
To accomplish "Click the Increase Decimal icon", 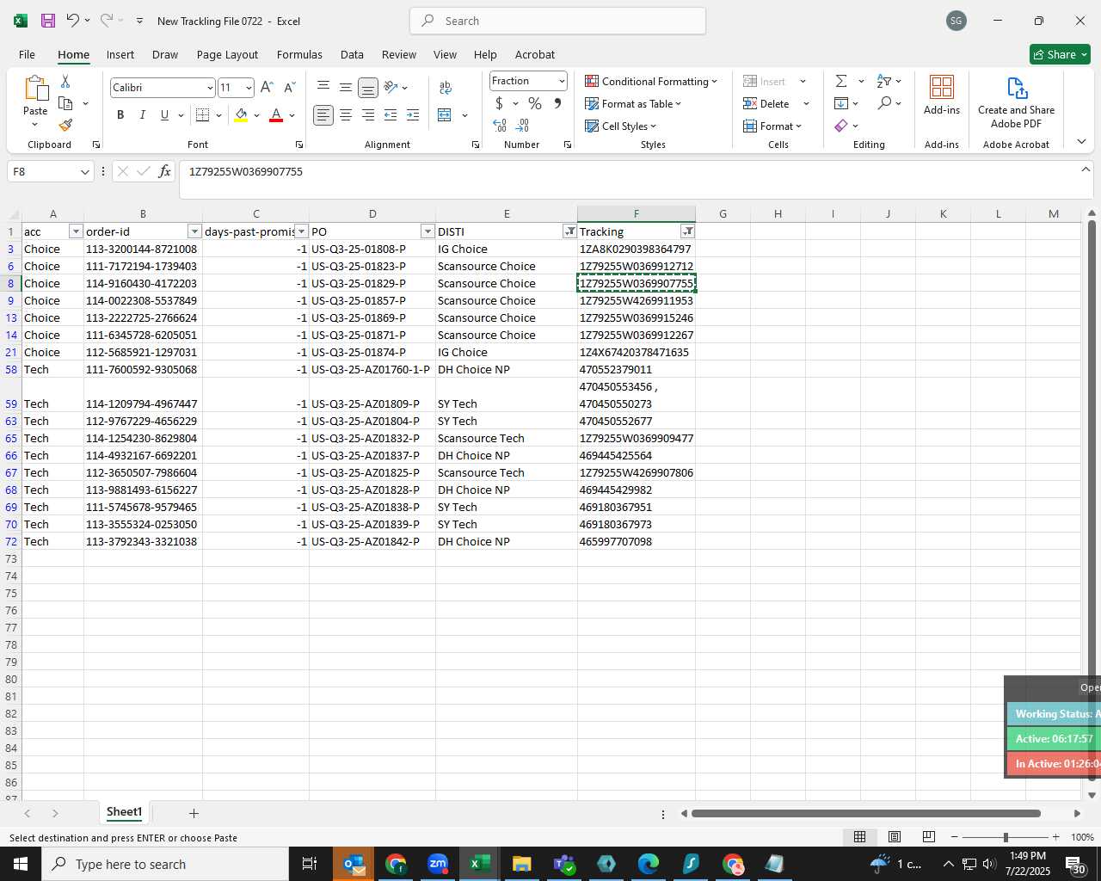I will (x=500, y=126).
